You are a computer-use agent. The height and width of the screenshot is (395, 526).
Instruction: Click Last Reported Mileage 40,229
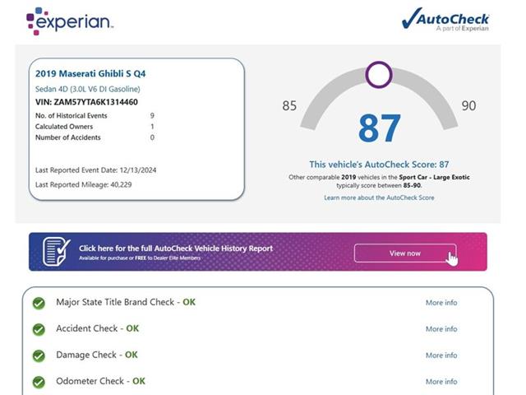coord(84,184)
